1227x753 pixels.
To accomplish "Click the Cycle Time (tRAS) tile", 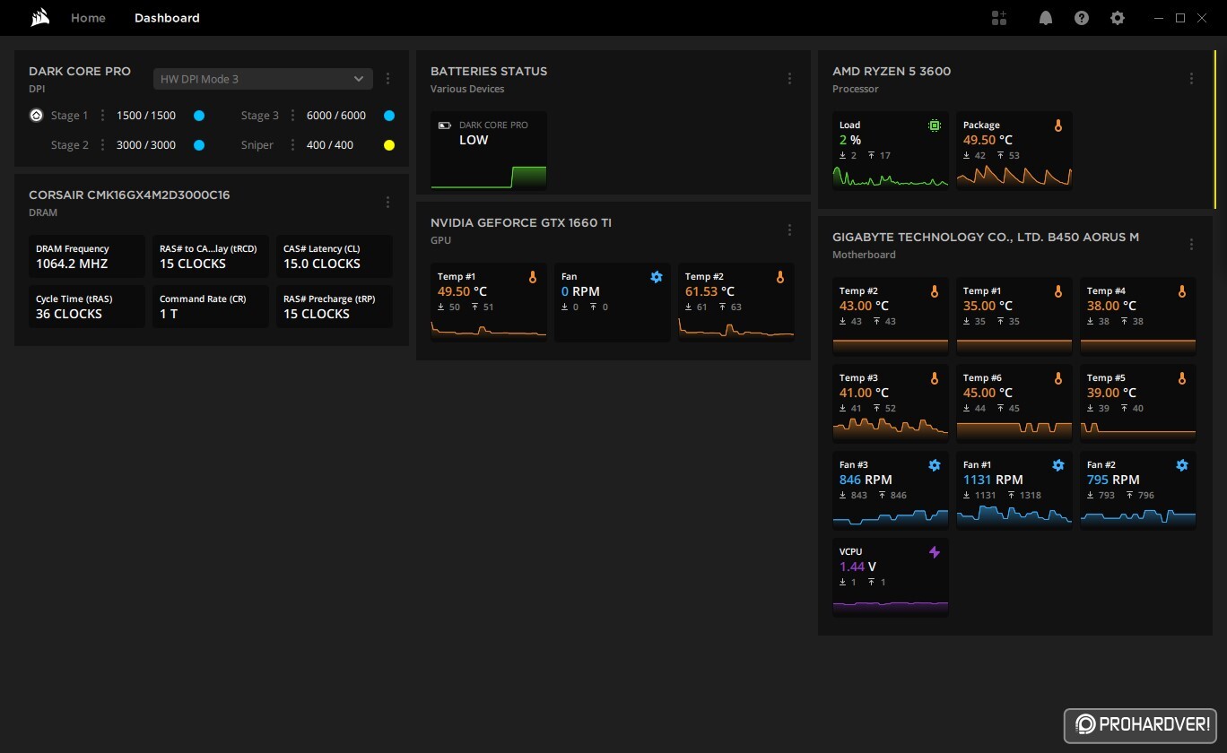I will tap(86, 307).
